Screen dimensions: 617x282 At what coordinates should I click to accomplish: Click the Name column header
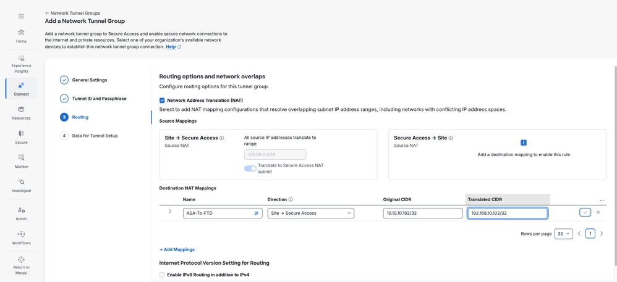pos(189,199)
